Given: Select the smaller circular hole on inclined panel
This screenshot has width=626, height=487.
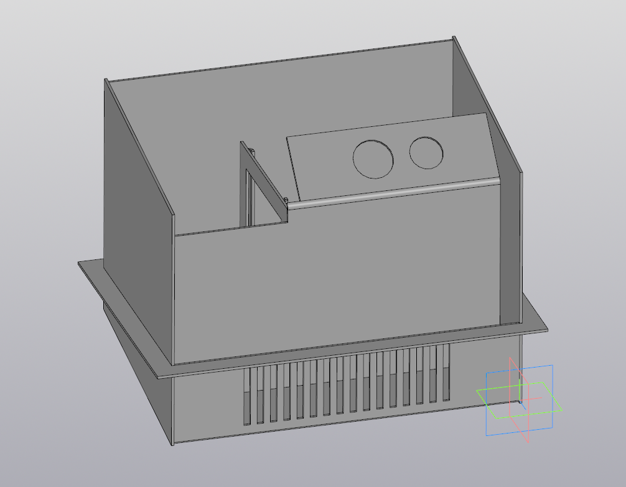Looking at the screenshot, I should (426, 153).
